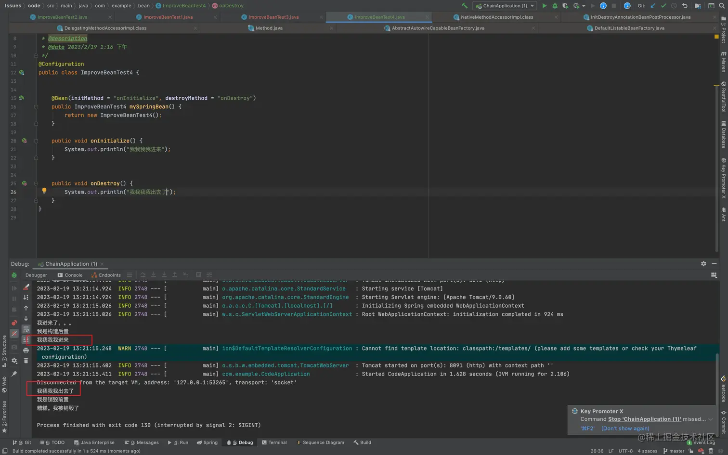Toggle tool window bars icon in status bar
Screen dimensions: 728x455
click(x=5, y=451)
